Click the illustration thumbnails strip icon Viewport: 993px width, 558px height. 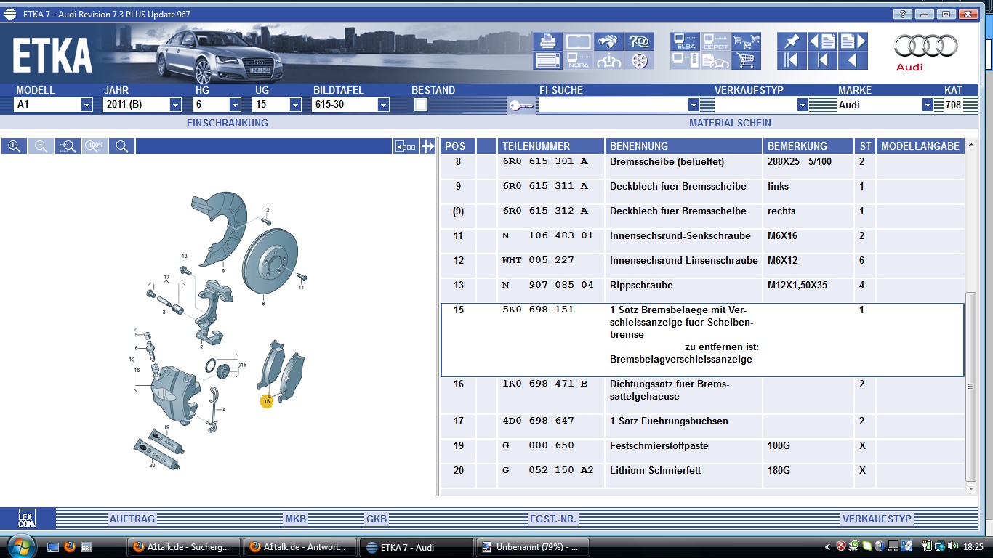click(x=406, y=146)
